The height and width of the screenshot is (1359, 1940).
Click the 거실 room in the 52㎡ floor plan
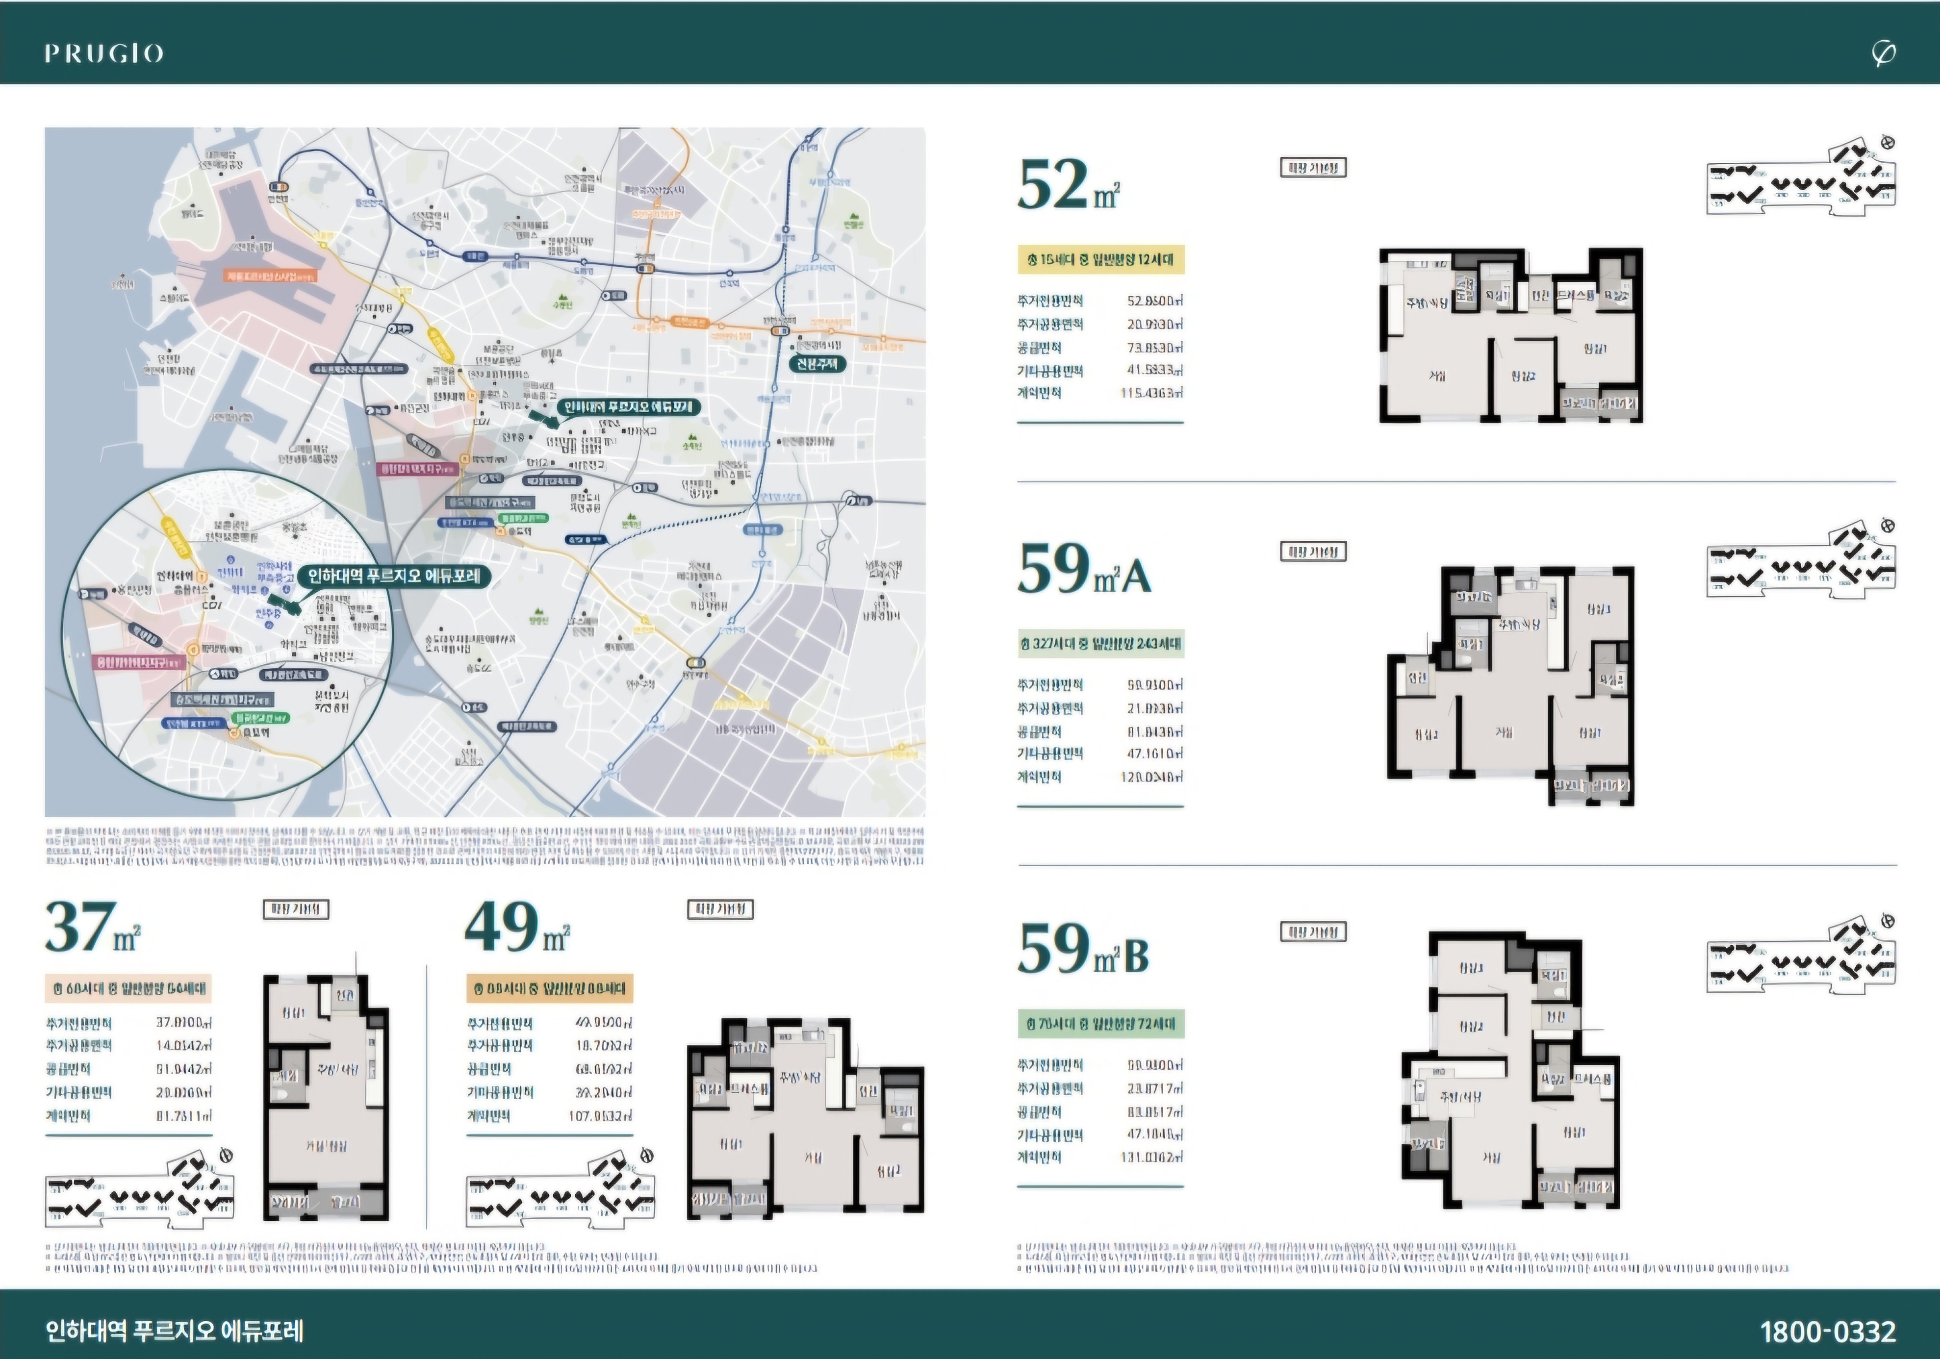[1436, 376]
